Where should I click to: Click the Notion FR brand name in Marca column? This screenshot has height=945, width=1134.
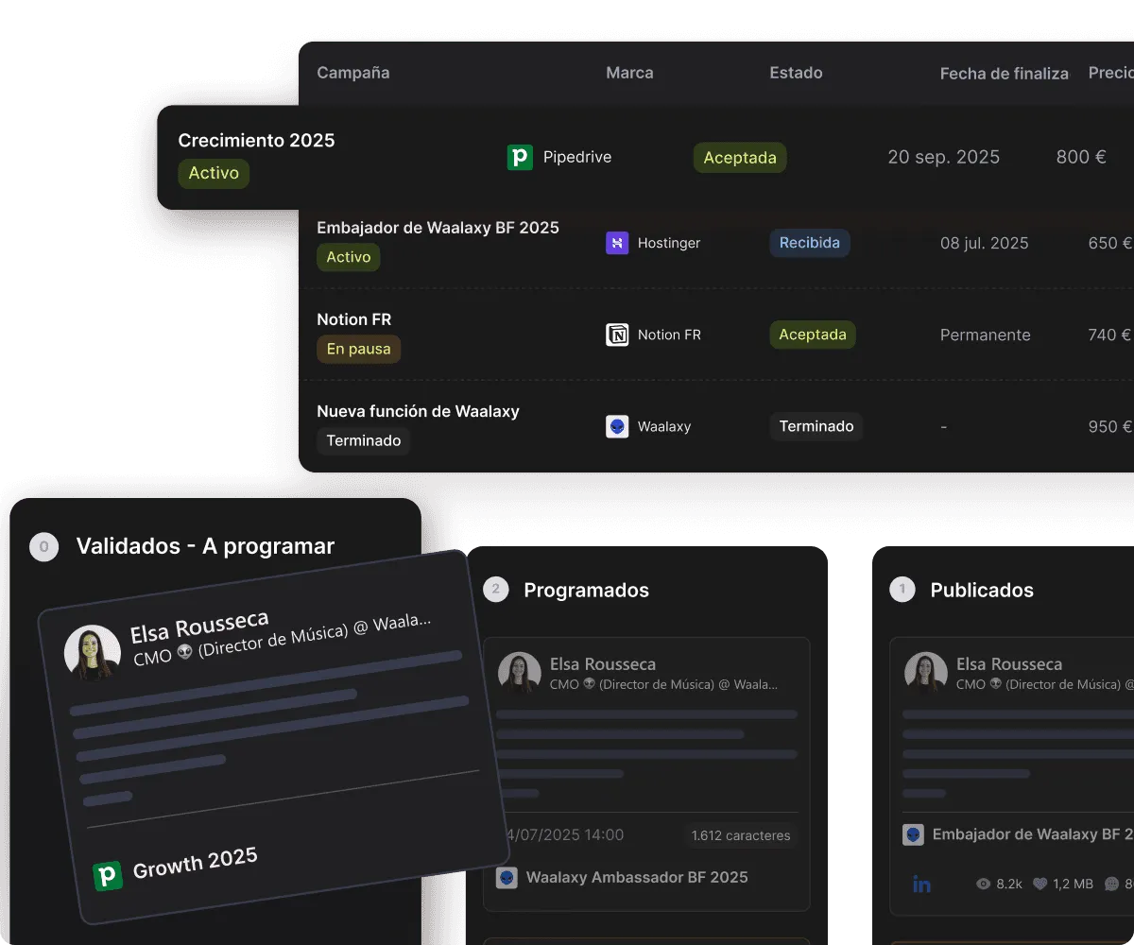(669, 335)
